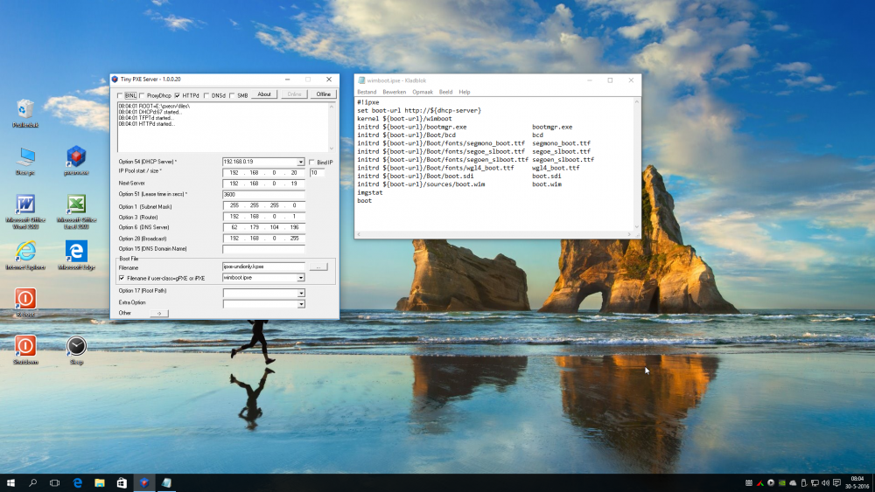Image resolution: width=875 pixels, height=492 pixels.
Task: Click the 'kernel ${boot-url}/wimboot' line
Action: (x=404, y=119)
